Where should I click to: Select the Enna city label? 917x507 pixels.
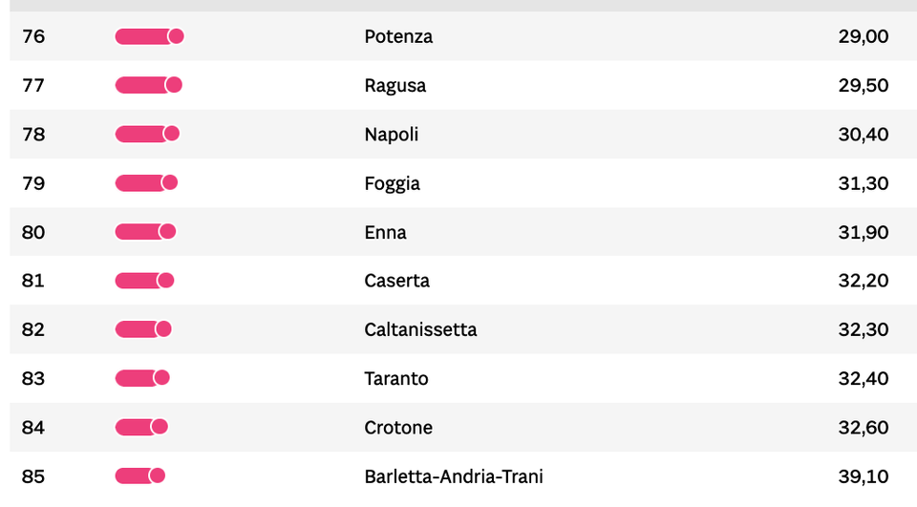[x=385, y=232]
